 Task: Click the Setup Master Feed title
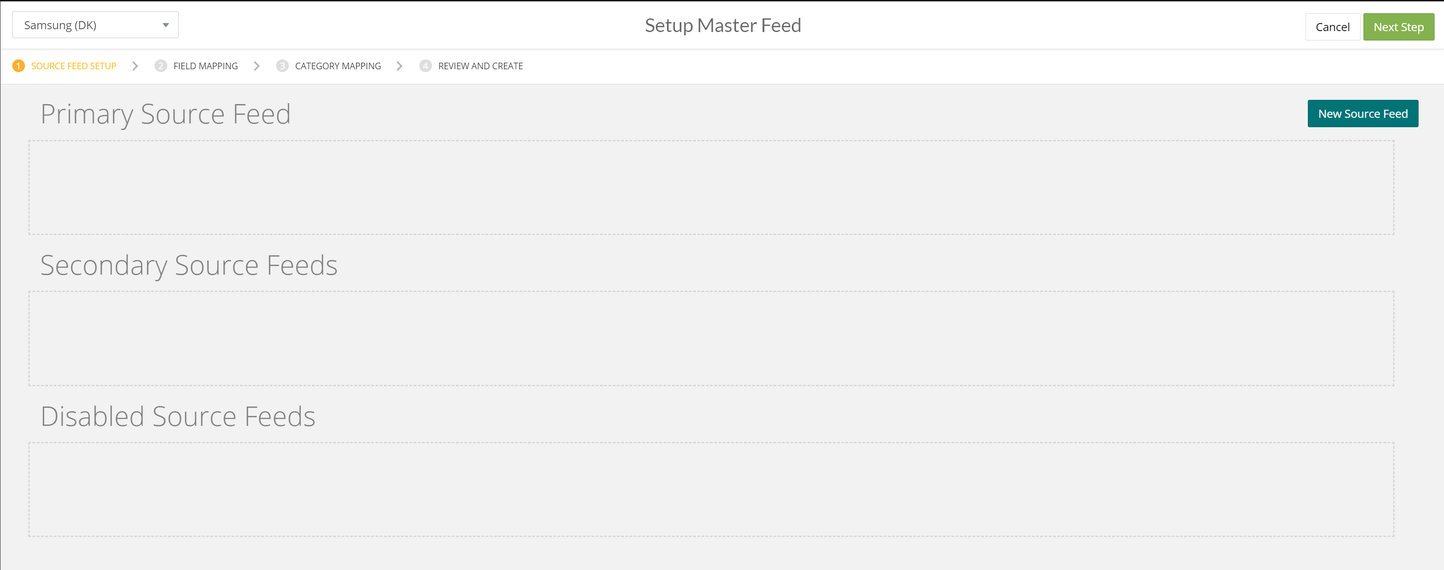pyautogui.click(x=723, y=26)
